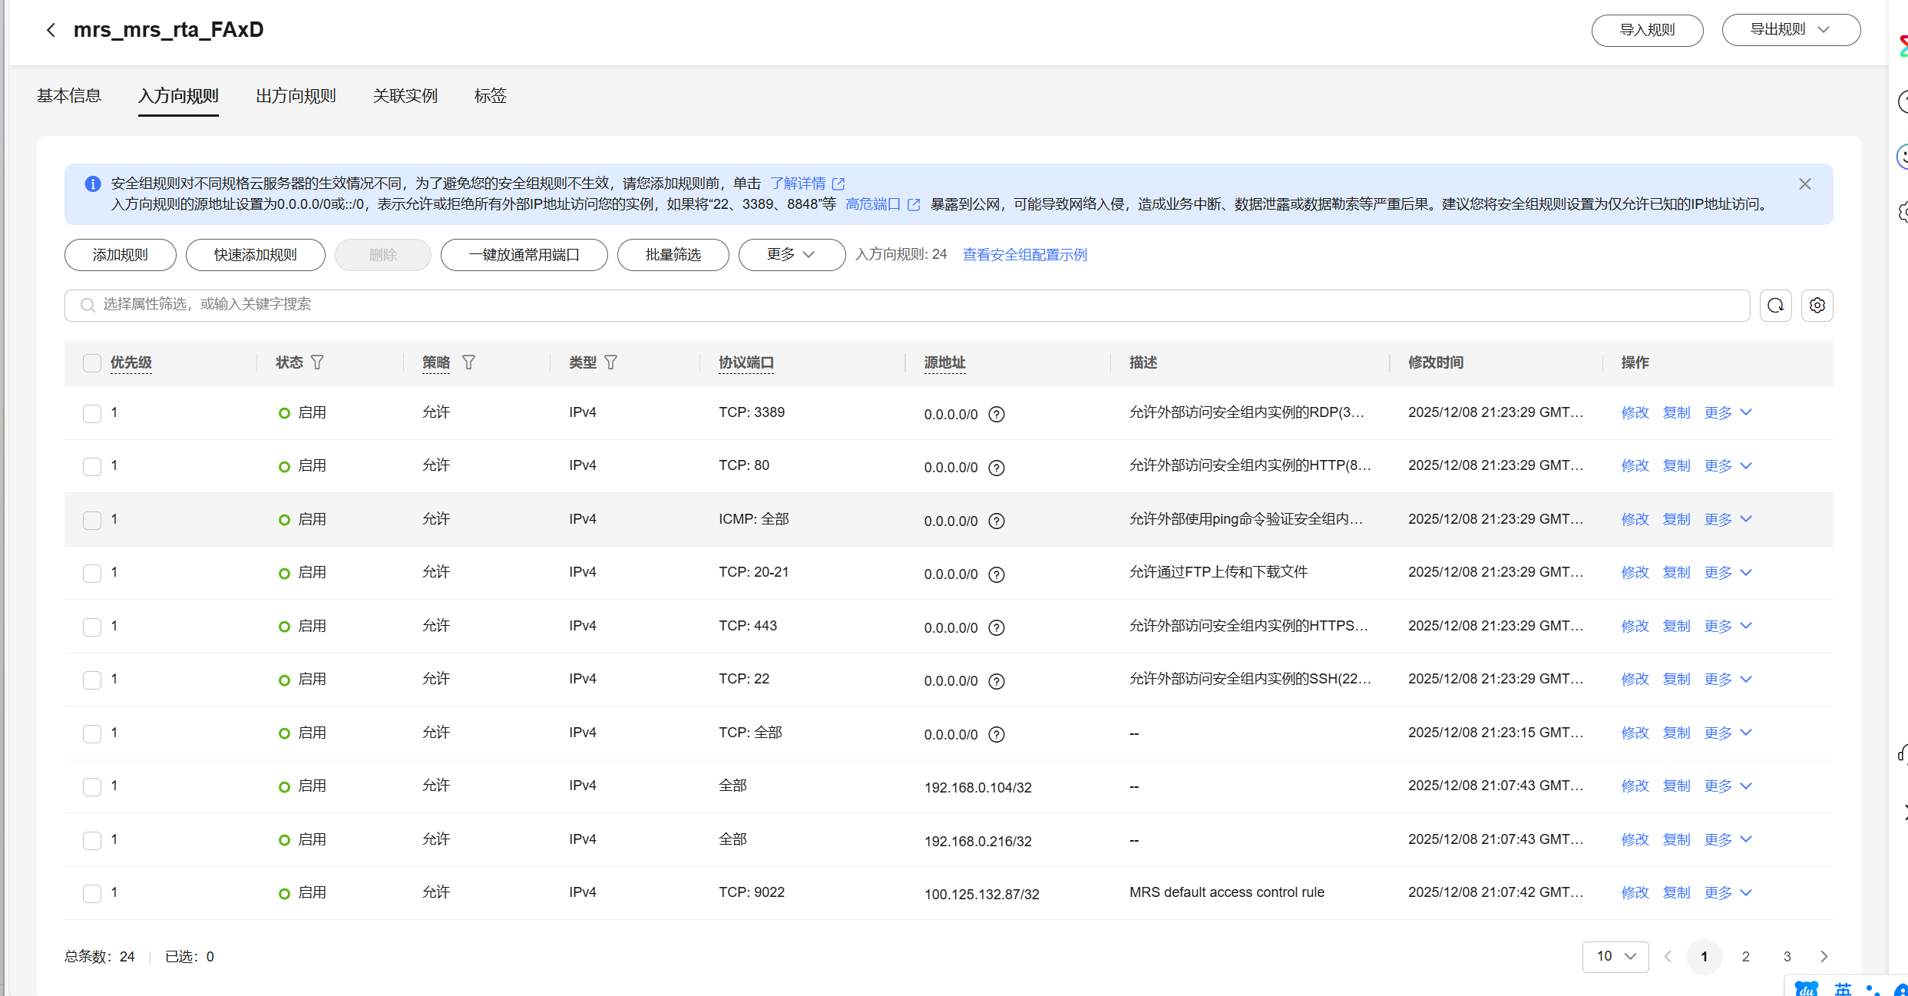This screenshot has width=1908, height=996.
Task: Switch to the 出方向规则 tab
Action: coord(296,95)
